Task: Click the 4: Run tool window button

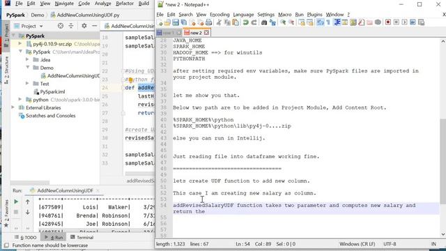Action: coord(54,237)
